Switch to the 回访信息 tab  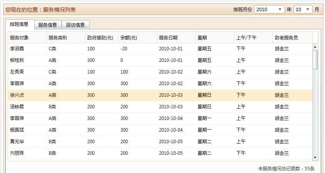coord(76,25)
